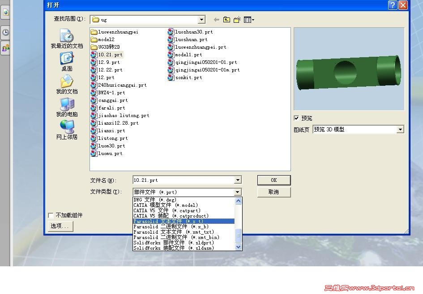Select file lianxi.prt
Screen dimensions: 423x294
point(108,130)
